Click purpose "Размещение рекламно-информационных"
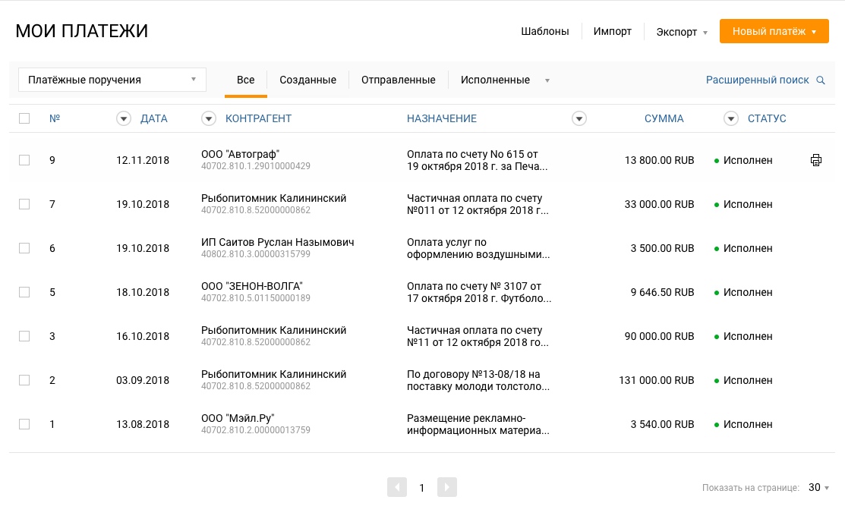This screenshot has width=845, height=522. [478, 424]
